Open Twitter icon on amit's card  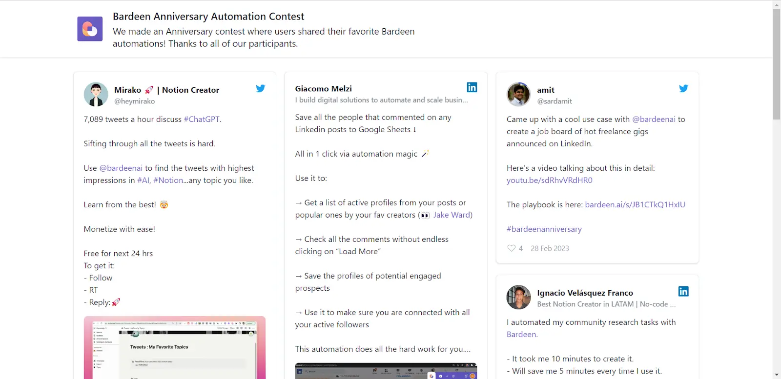(x=683, y=88)
